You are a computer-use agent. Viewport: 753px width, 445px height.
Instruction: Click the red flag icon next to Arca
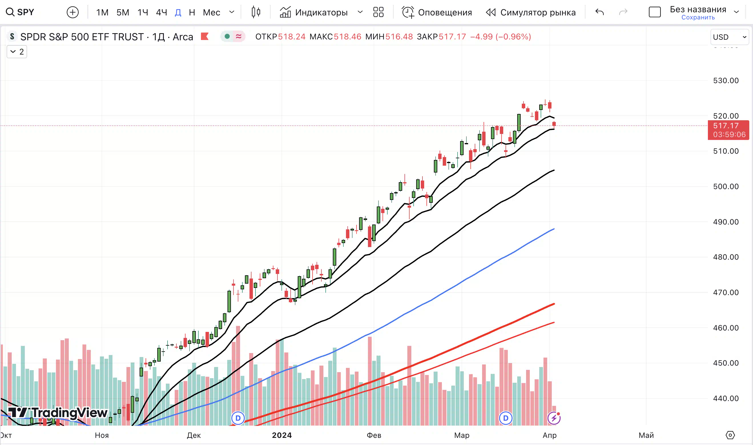click(205, 36)
